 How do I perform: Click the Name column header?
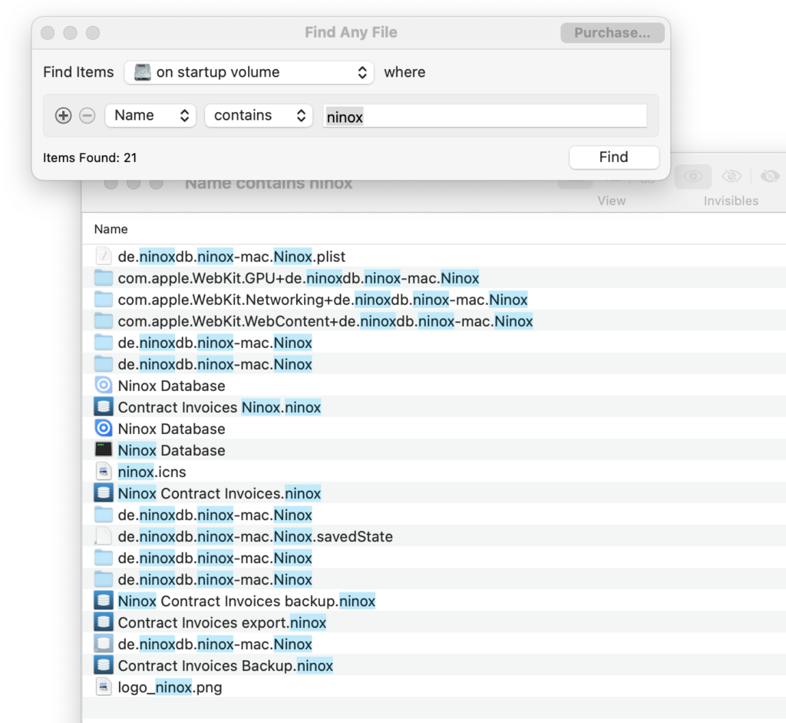point(111,229)
